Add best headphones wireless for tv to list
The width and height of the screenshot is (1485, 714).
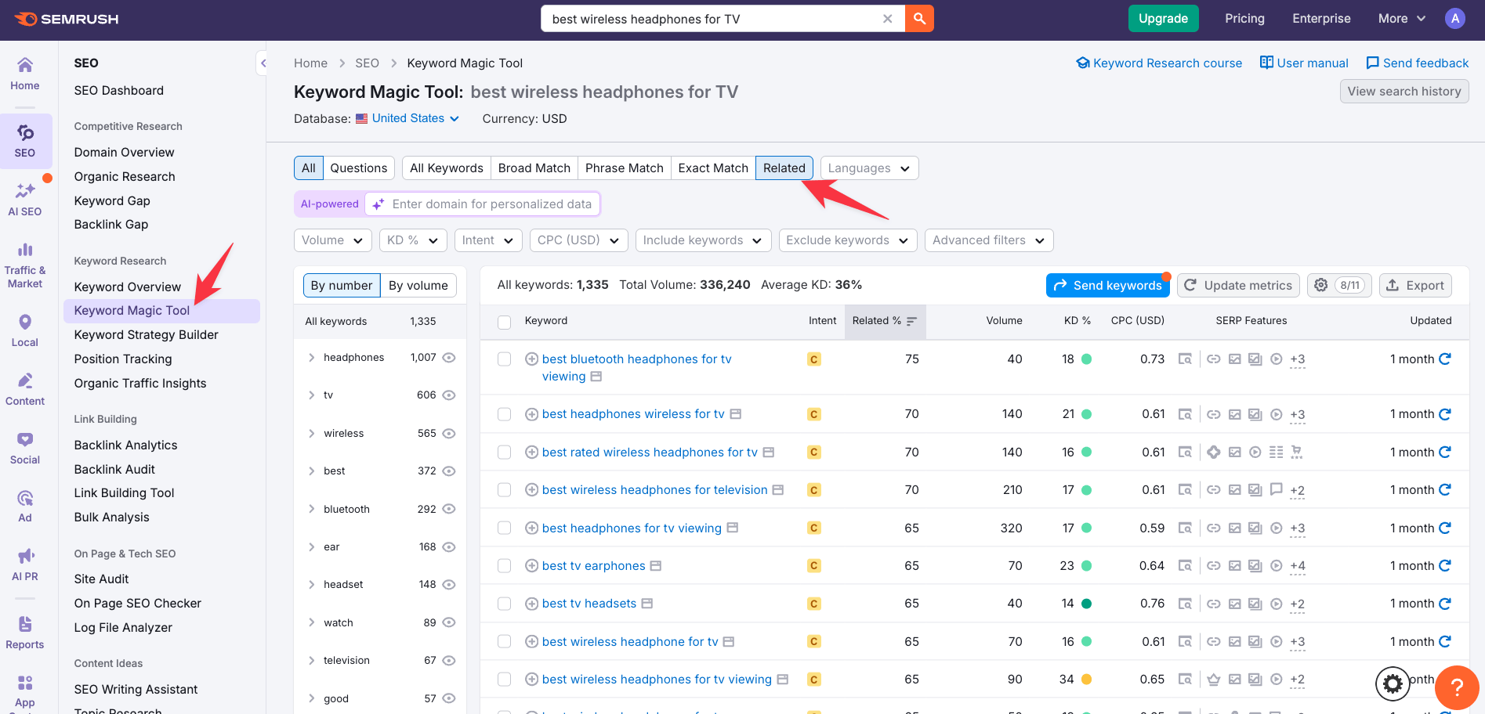(531, 414)
